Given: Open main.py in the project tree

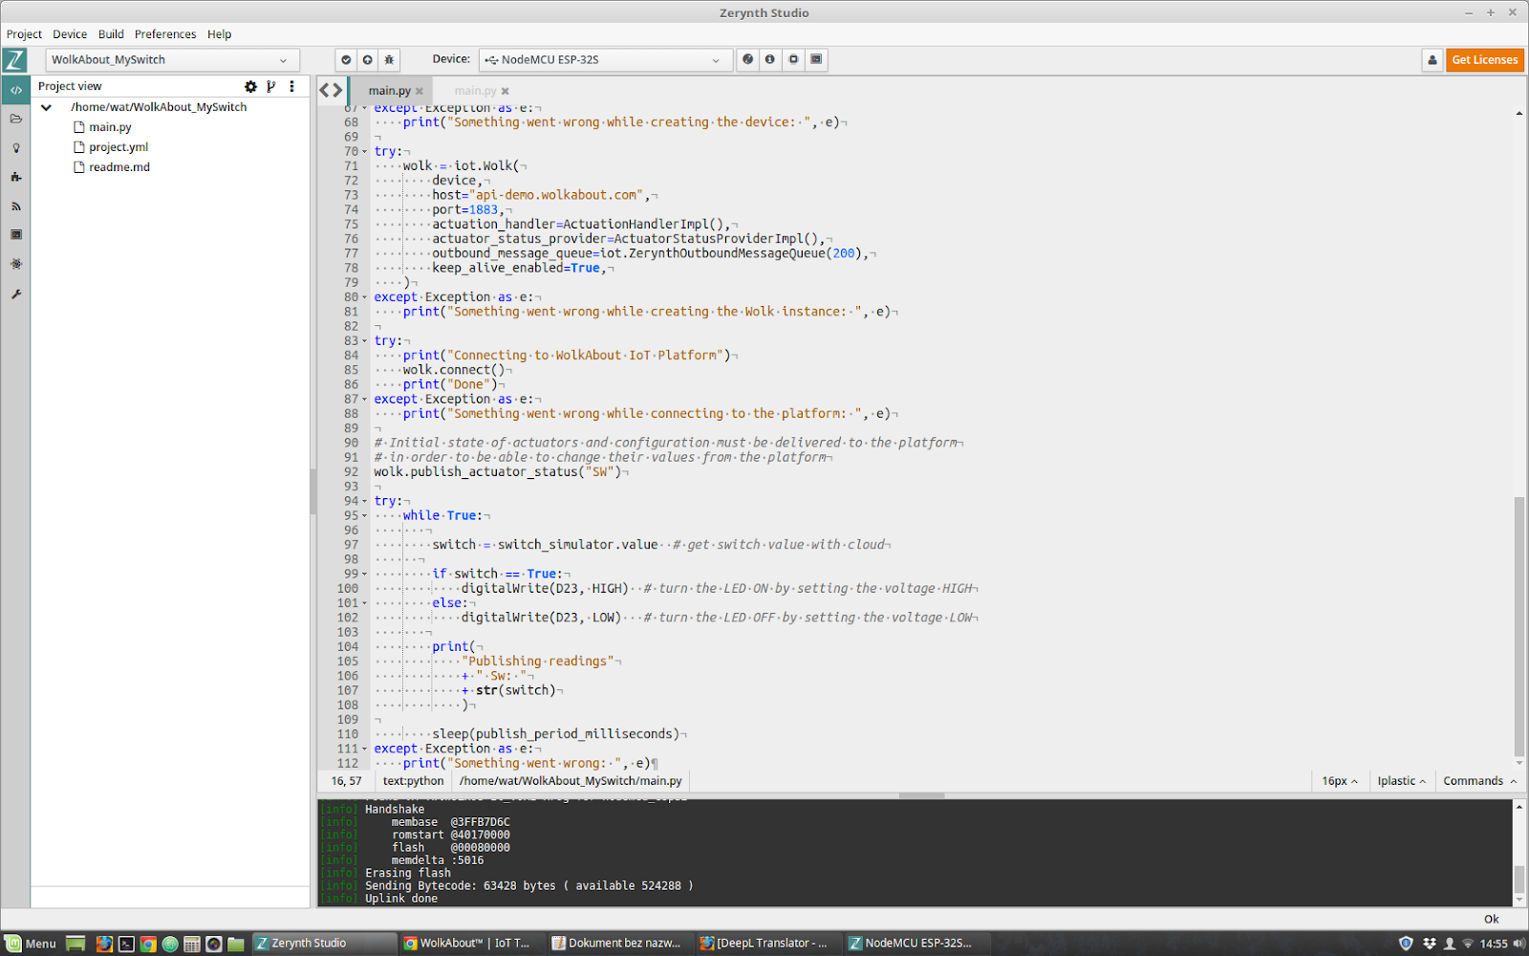Looking at the screenshot, I should (110, 127).
